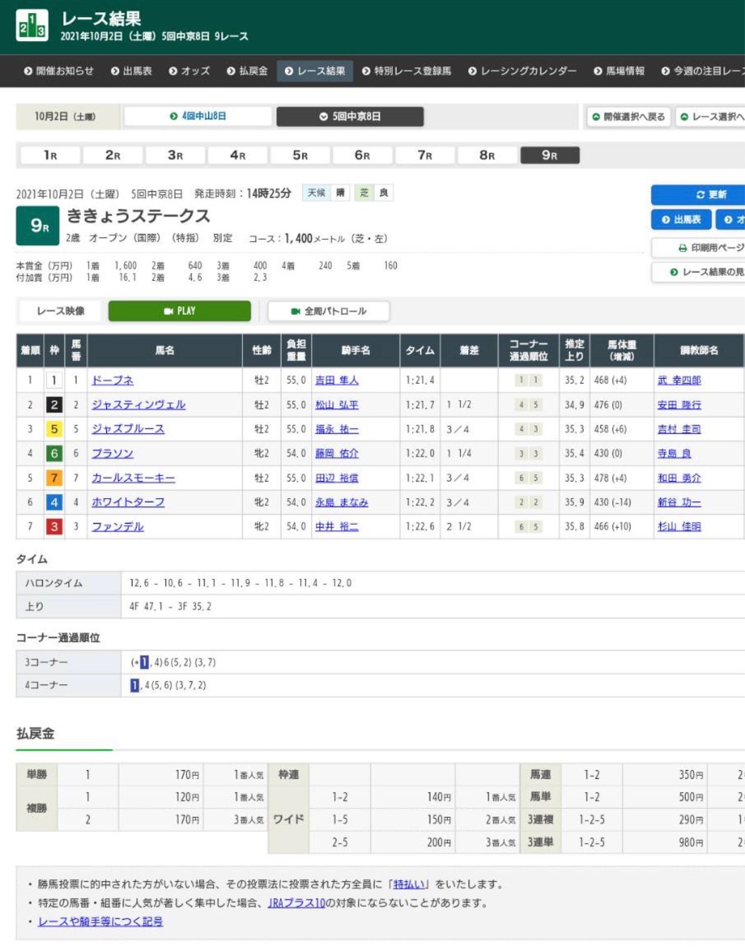The height and width of the screenshot is (947, 745).
Task: Click the highlighted 1 in 4コーナー row
Action: 135,685
